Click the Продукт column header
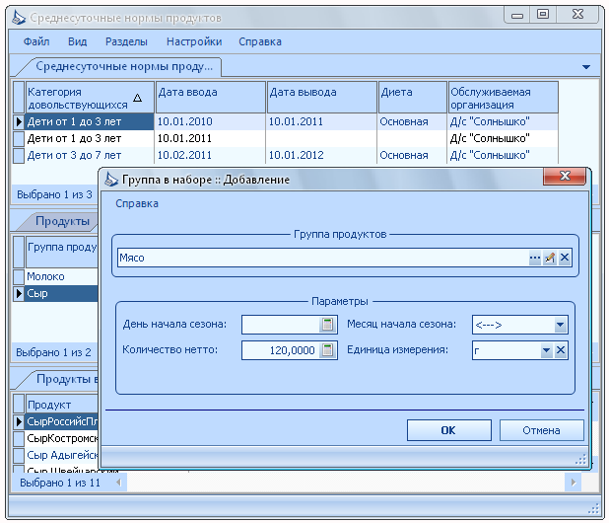 (x=62, y=405)
